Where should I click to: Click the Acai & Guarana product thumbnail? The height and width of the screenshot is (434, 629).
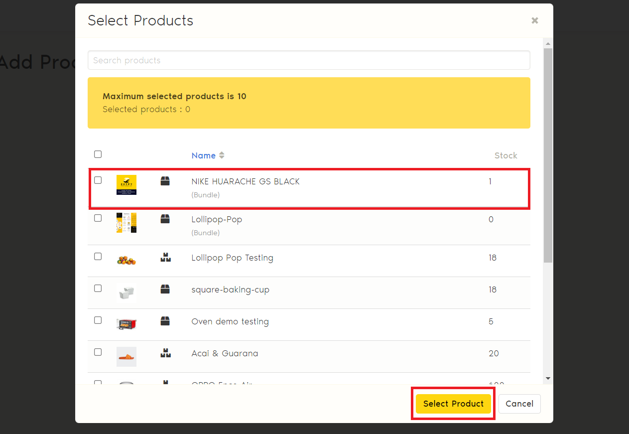point(126,357)
